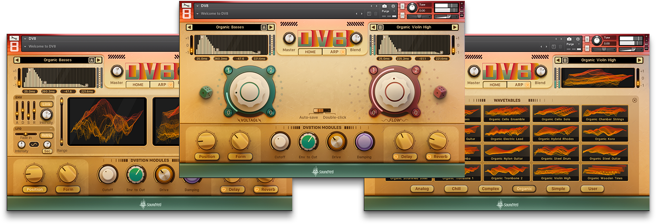Image resolution: width=656 pixels, height=224 pixels.
Task: Switch to the ARP tab in the center window
Action: (x=334, y=52)
